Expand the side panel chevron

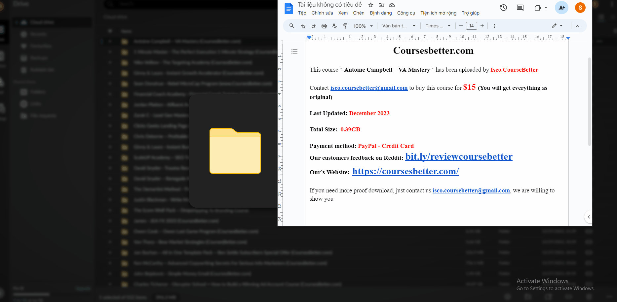coord(589,217)
